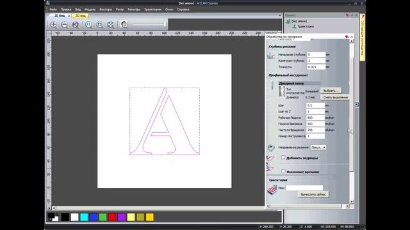
Task: Click the bitmap preview gear icon in view toolbar
Action: [x=124, y=24]
